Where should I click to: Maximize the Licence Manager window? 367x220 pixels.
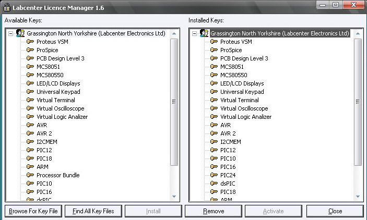(336, 5)
